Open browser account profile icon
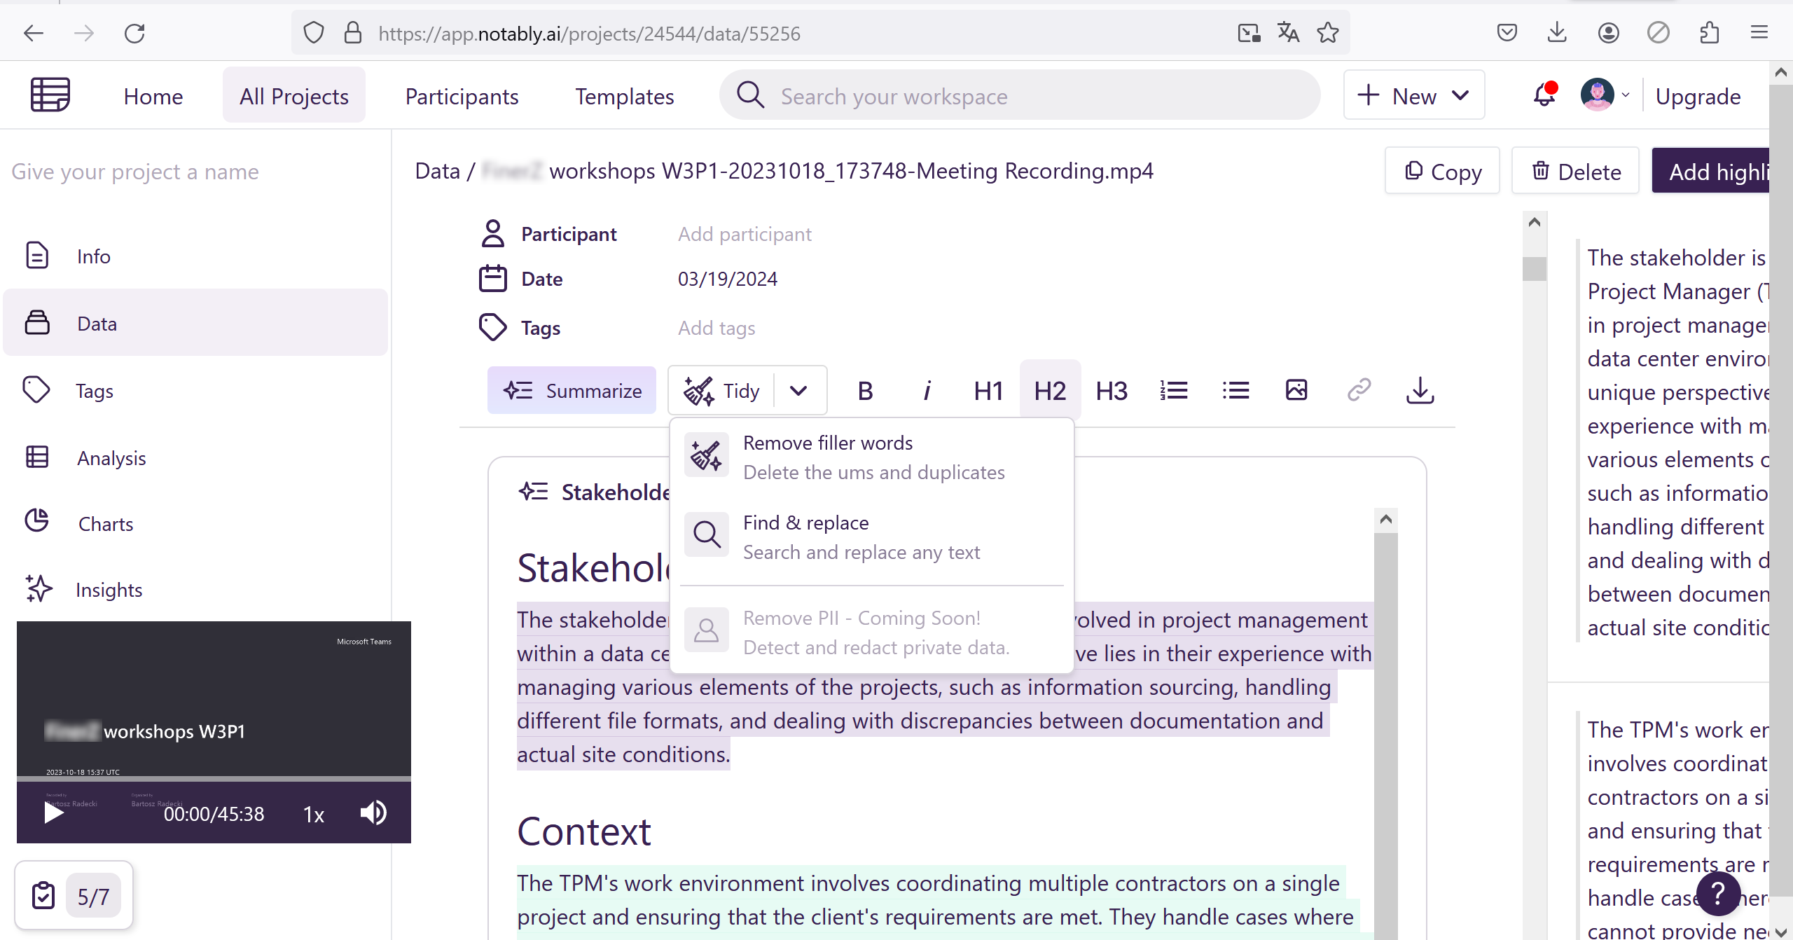This screenshot has width=1793, height=940. [1609, 33]
